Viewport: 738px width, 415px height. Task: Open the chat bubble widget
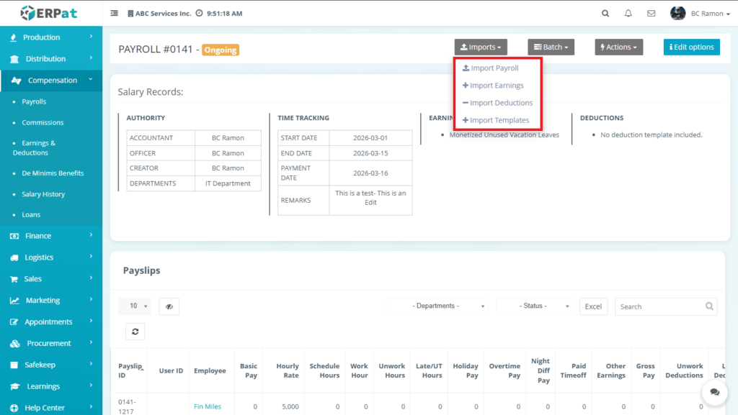tap(714, 392)
